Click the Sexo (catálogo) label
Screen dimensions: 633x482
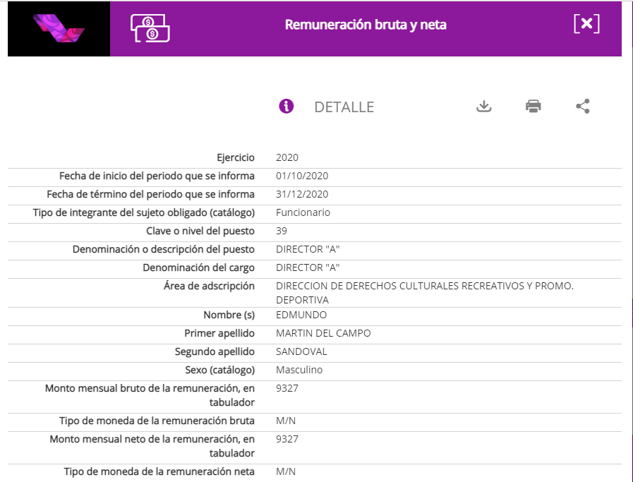coord(220,370)
